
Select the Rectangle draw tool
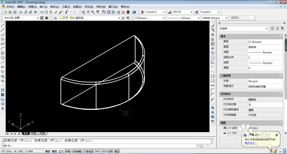click(3, 44)
